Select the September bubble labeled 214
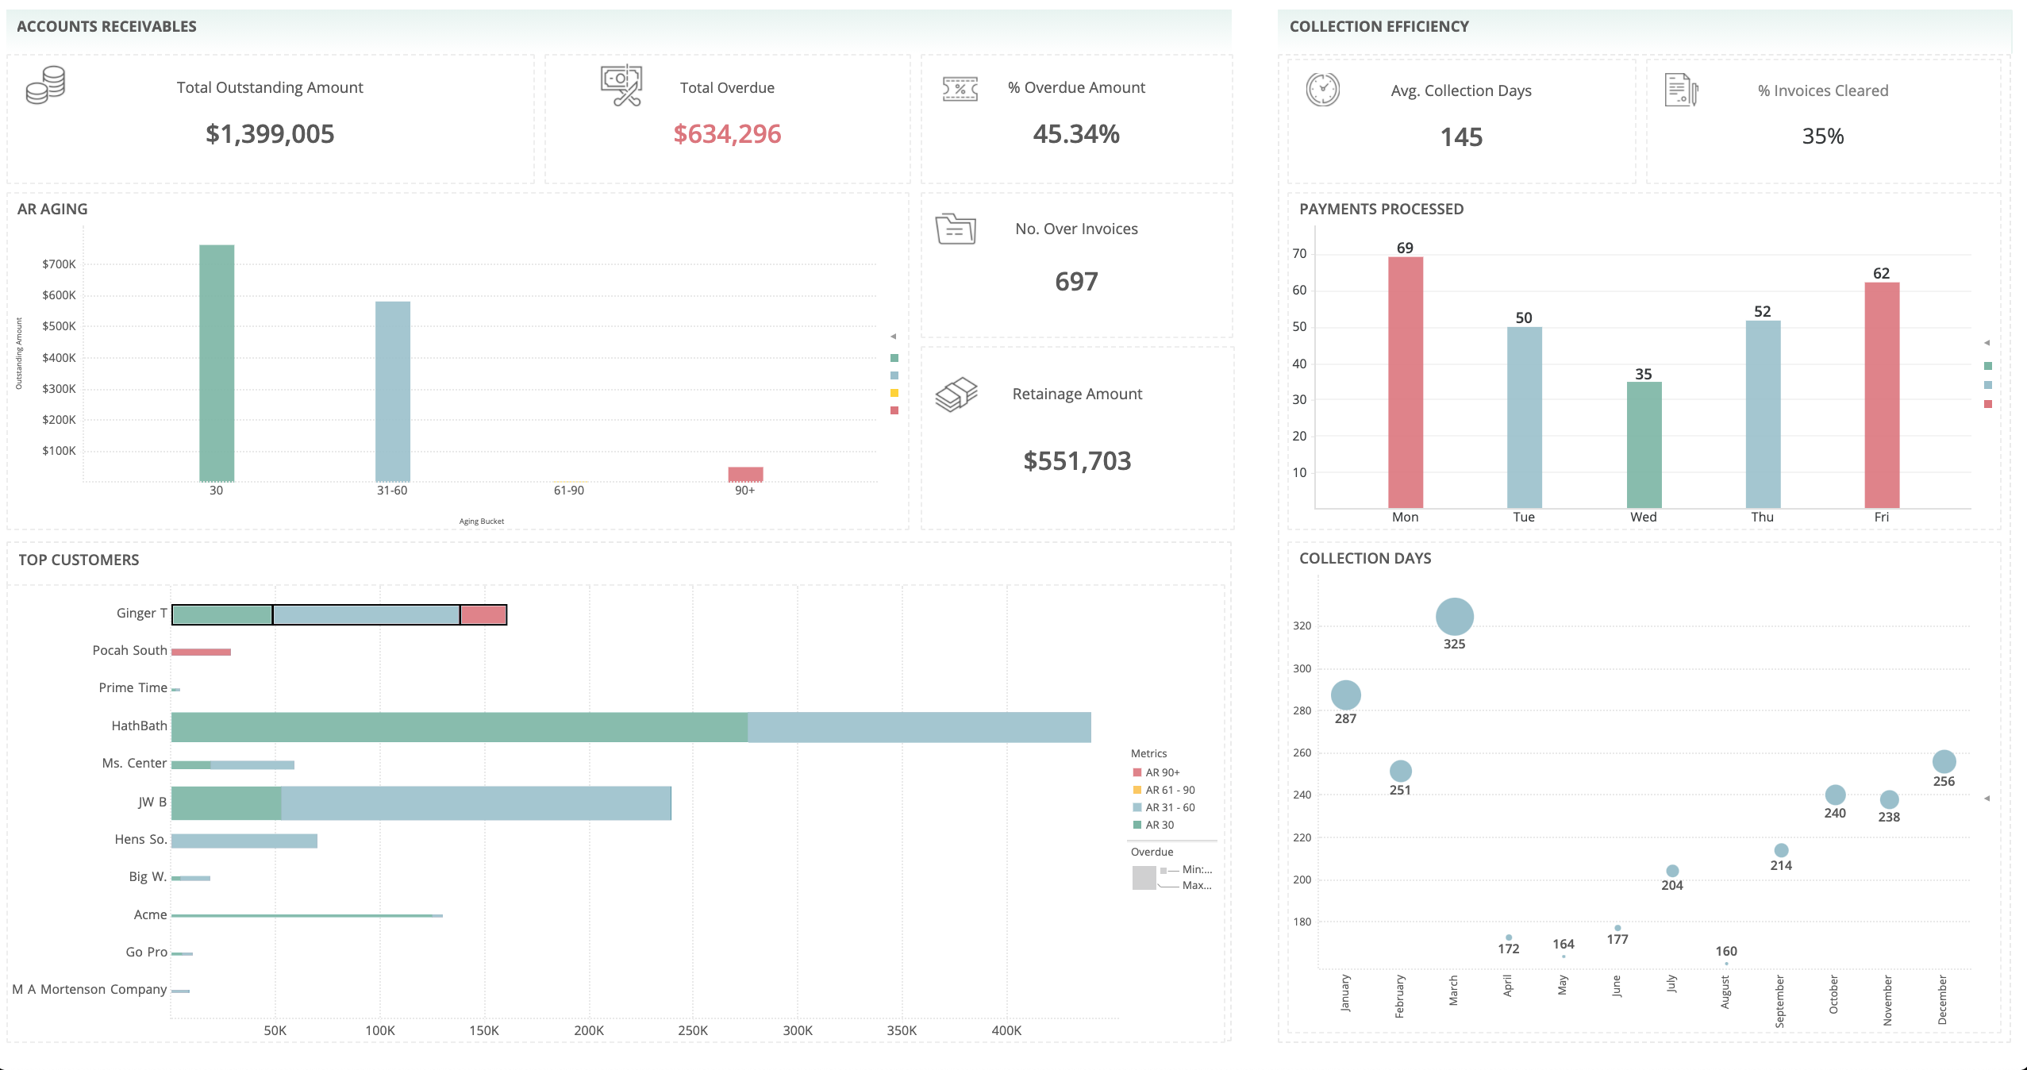The height and width of the screenshot is (1070, 2027). coord(1781,850)
